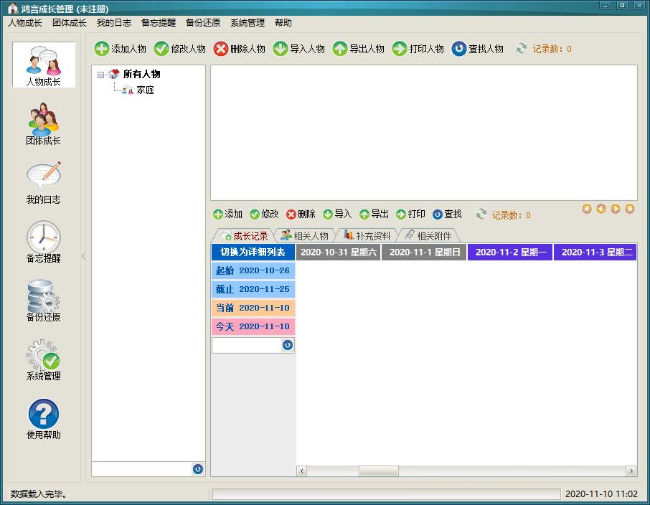Click the 导出人物 toolbar icon
Viewport: 650px width, 505px height.
339,49
